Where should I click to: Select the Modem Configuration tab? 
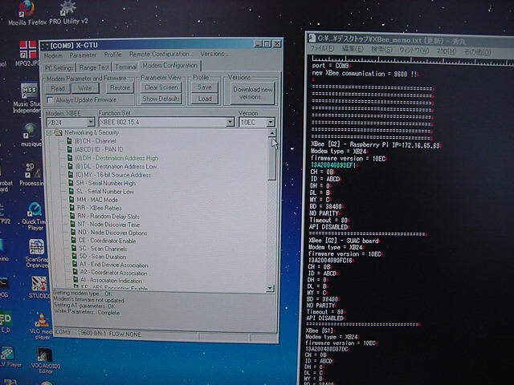[170, 66]
